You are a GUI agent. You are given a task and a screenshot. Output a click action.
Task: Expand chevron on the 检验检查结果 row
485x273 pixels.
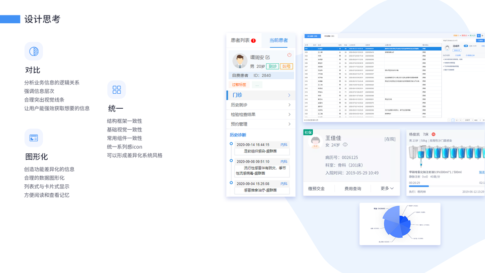[289, 115]
